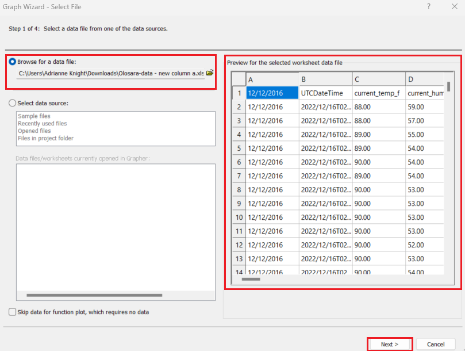Select 'Files in project folder' entry

45,138
